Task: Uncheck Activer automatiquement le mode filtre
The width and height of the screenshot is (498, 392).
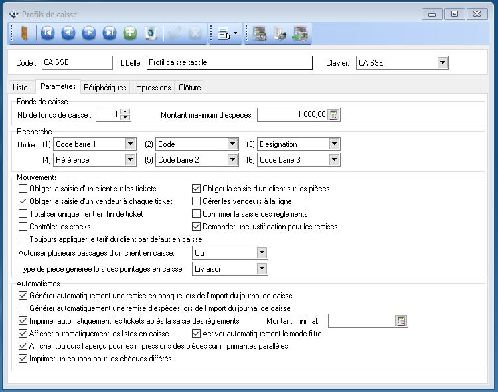Action: (197, 334)
